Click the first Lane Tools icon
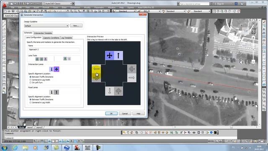The image size is (268, 151). tap(37, 59)
